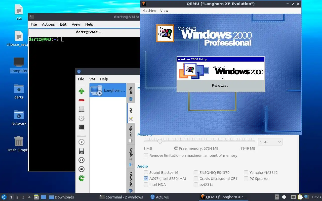Click the floppy save VM state icon
Image resolution: width=322 pixels, height=201 pixels.
(x=81, y=151)
